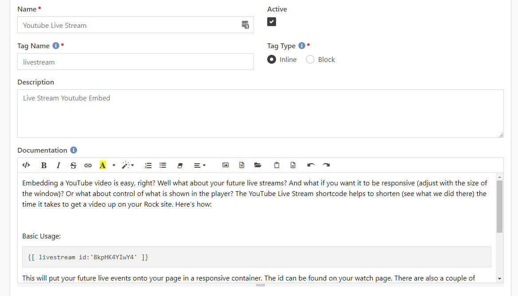Click the livestream code sample block

point(257,257)
